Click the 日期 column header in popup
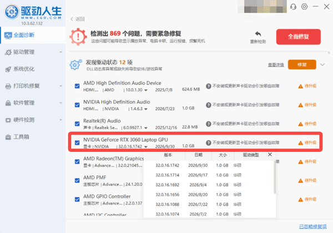This screenshot has width=333, height=233. tap(198, 155)
